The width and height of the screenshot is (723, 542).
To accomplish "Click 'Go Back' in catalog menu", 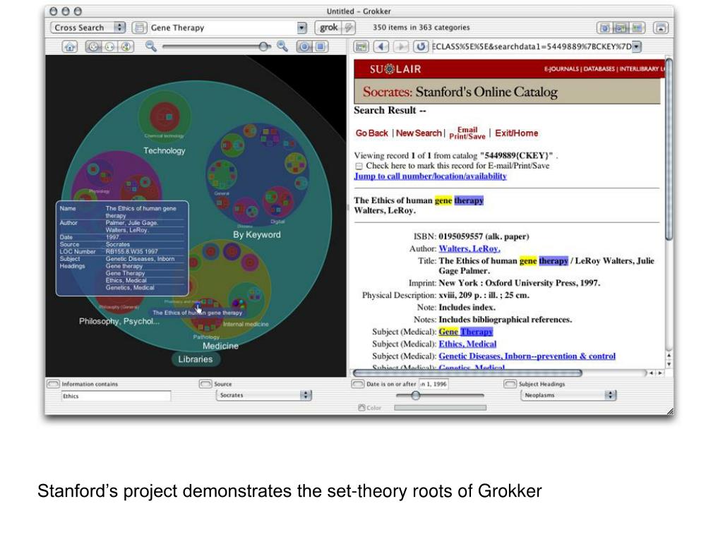I will pos(371,133).
